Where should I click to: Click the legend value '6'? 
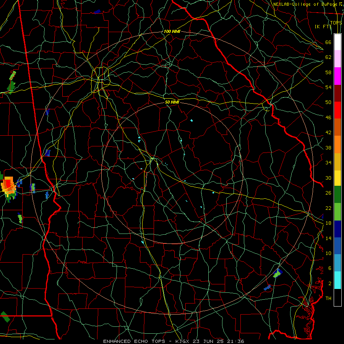[329, 268]
